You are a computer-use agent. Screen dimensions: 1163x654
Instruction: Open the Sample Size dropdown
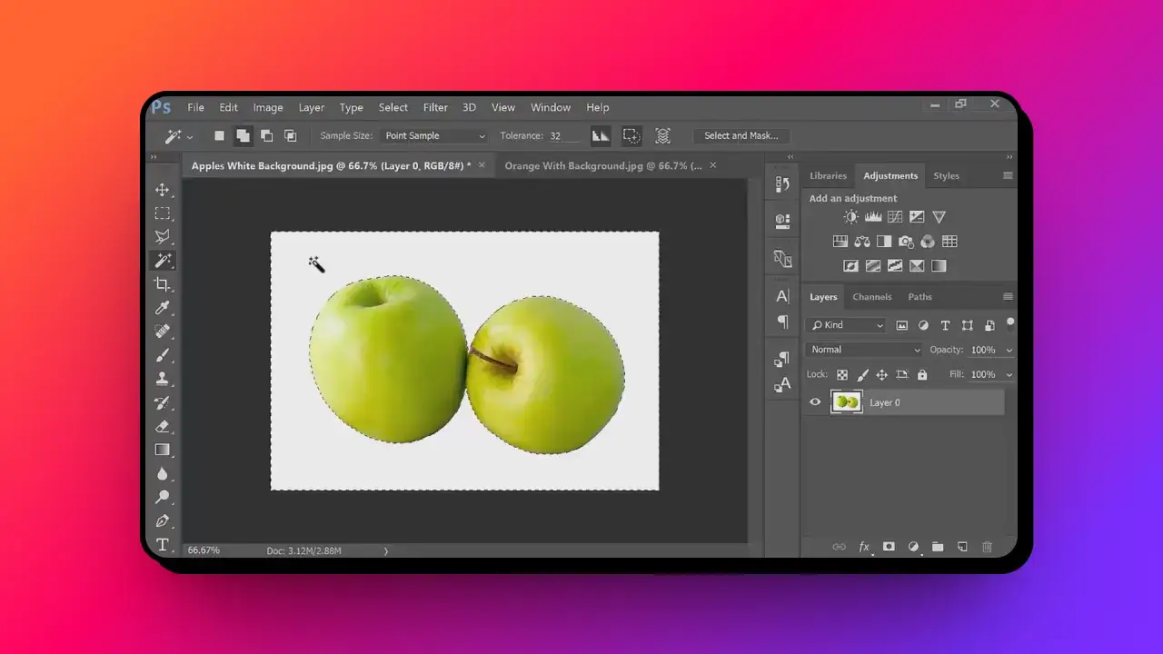point(433,135)
